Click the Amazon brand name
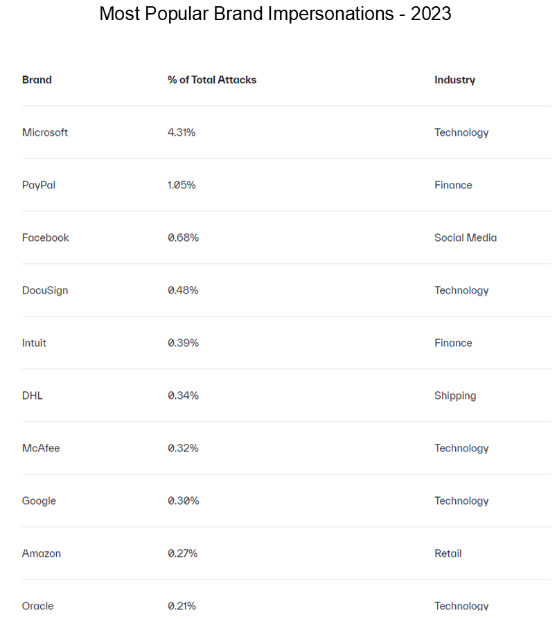Viewport: 557px width, 619px height. (x=42, y=553)
